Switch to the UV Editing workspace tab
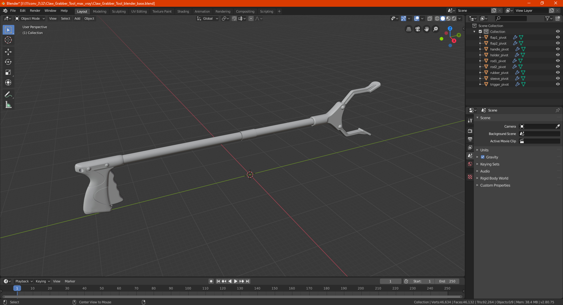 [x=139, y=11]
